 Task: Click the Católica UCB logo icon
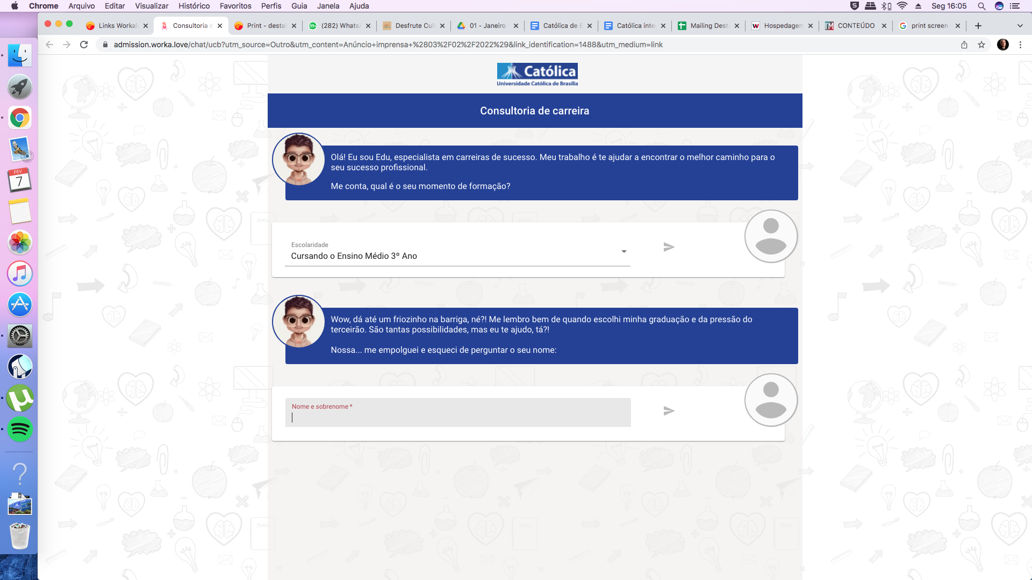click(536, 74)
